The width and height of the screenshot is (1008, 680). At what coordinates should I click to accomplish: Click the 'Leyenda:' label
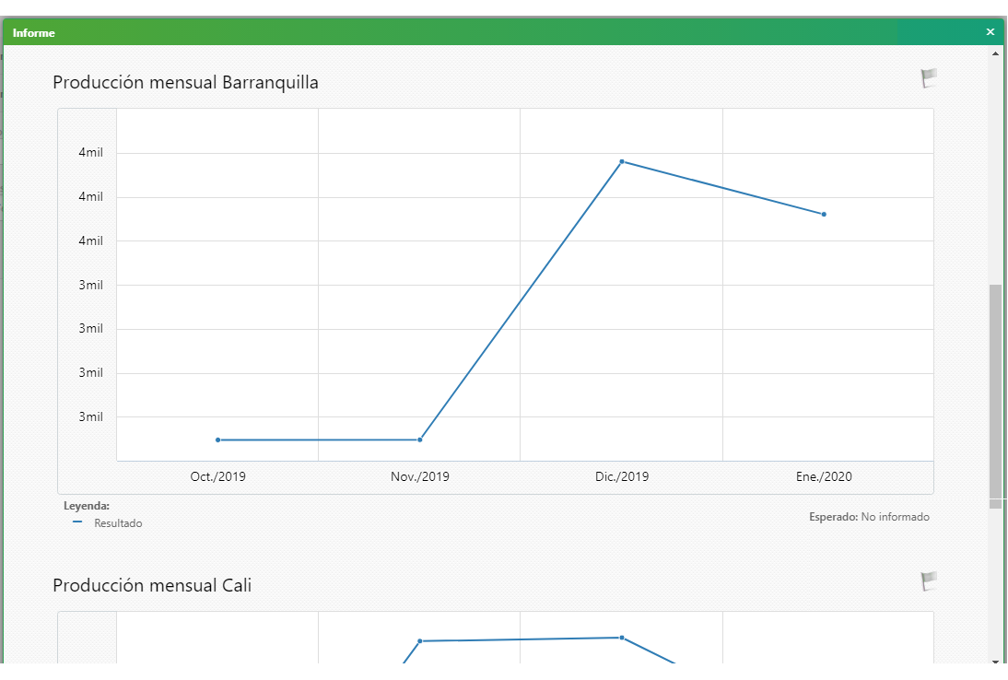(x=86, y=506)
